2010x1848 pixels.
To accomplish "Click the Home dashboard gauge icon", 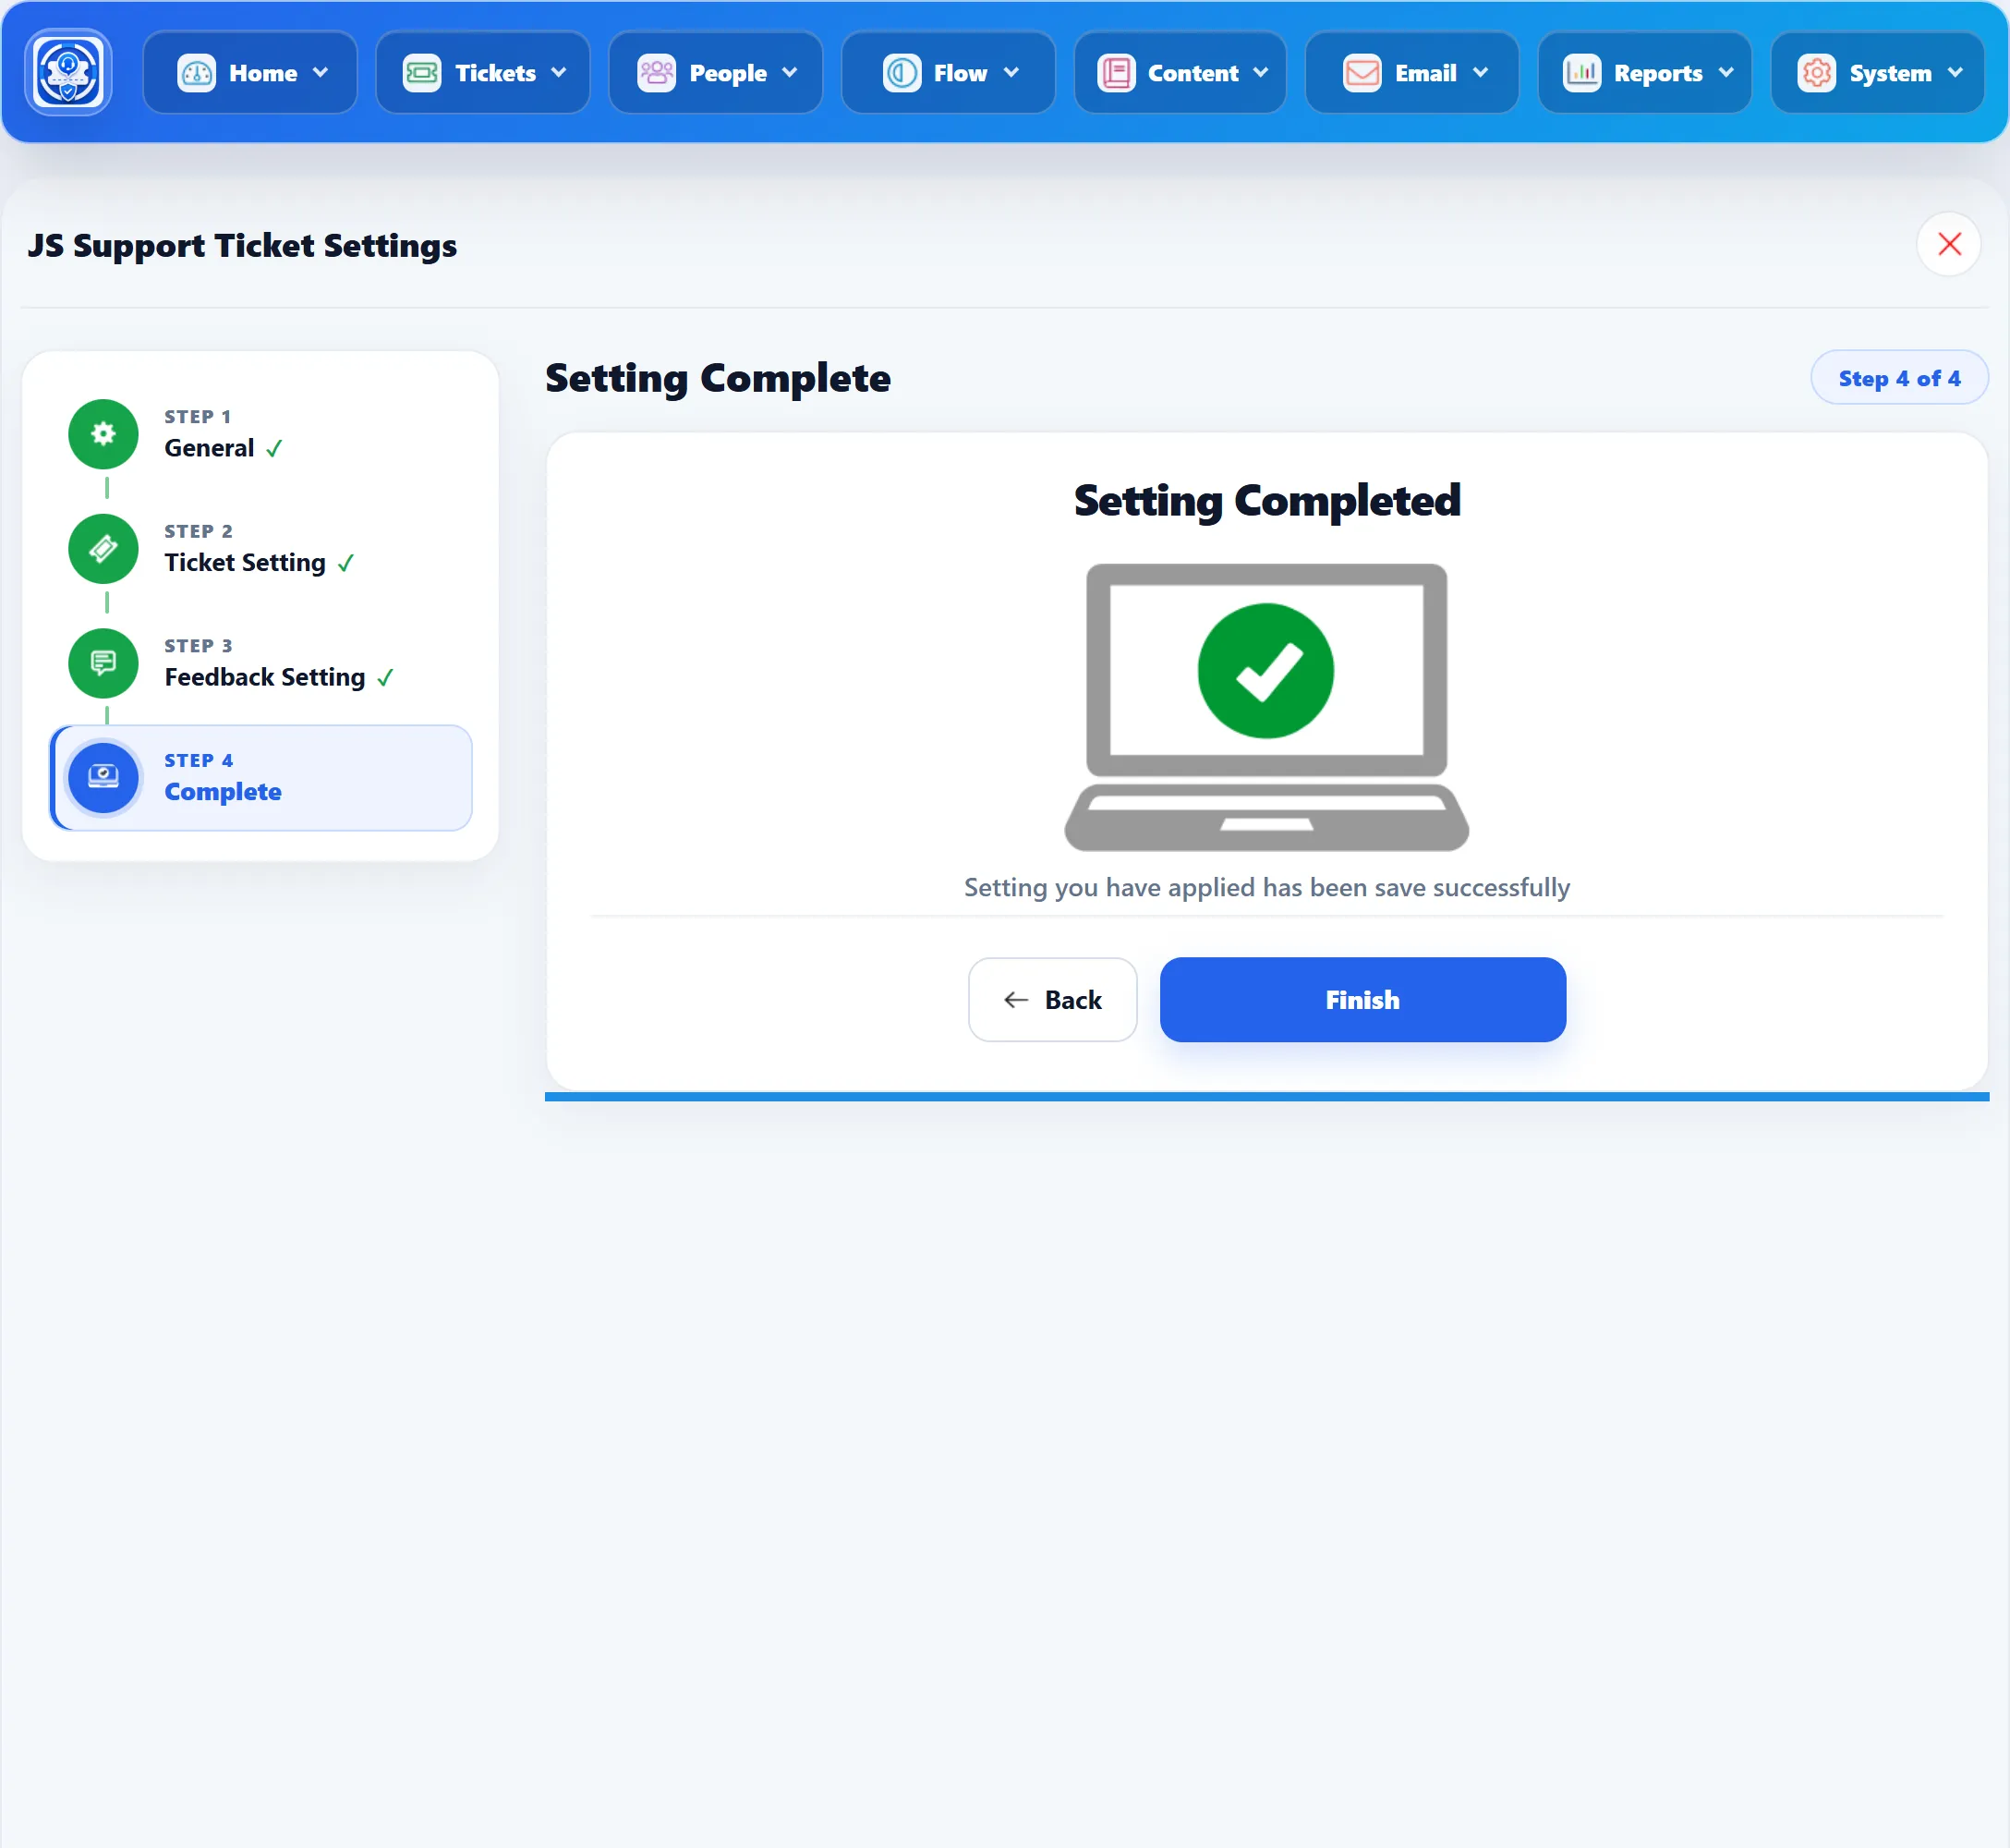I will 196,73.
